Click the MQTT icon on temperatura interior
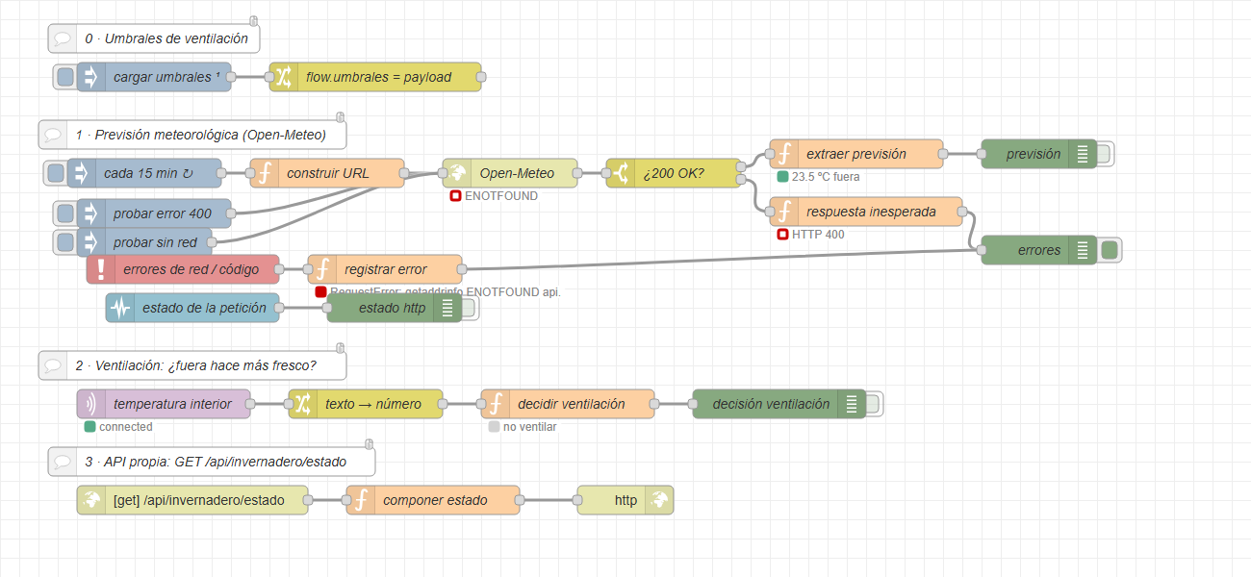The height and width of the screenshot is (577, 1251). coord(91,404)
